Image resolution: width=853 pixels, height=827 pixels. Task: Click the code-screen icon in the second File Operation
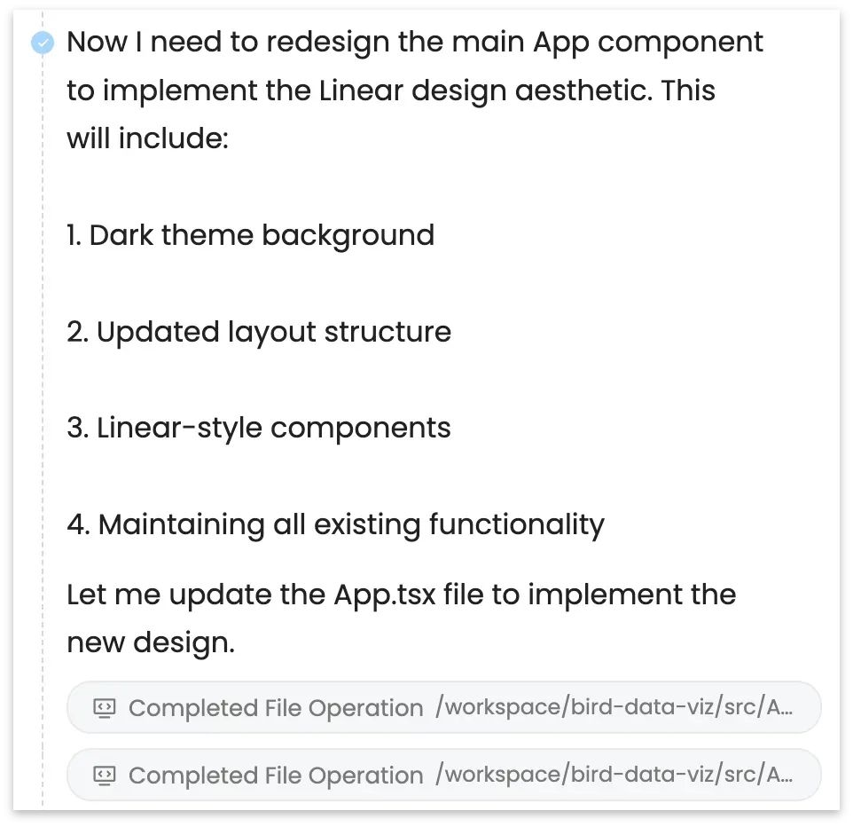(x=105, y=776)
